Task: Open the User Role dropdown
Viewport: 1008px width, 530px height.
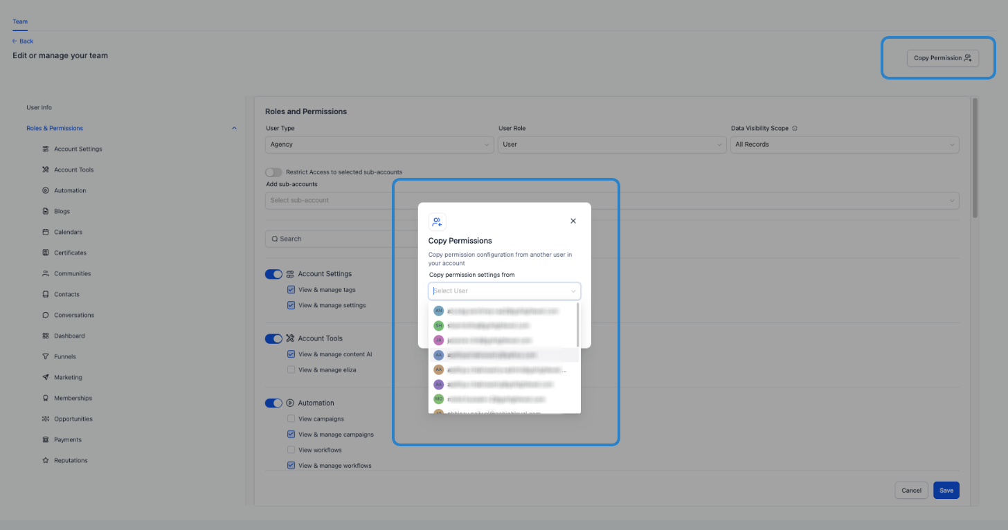Action: point(611,145)
